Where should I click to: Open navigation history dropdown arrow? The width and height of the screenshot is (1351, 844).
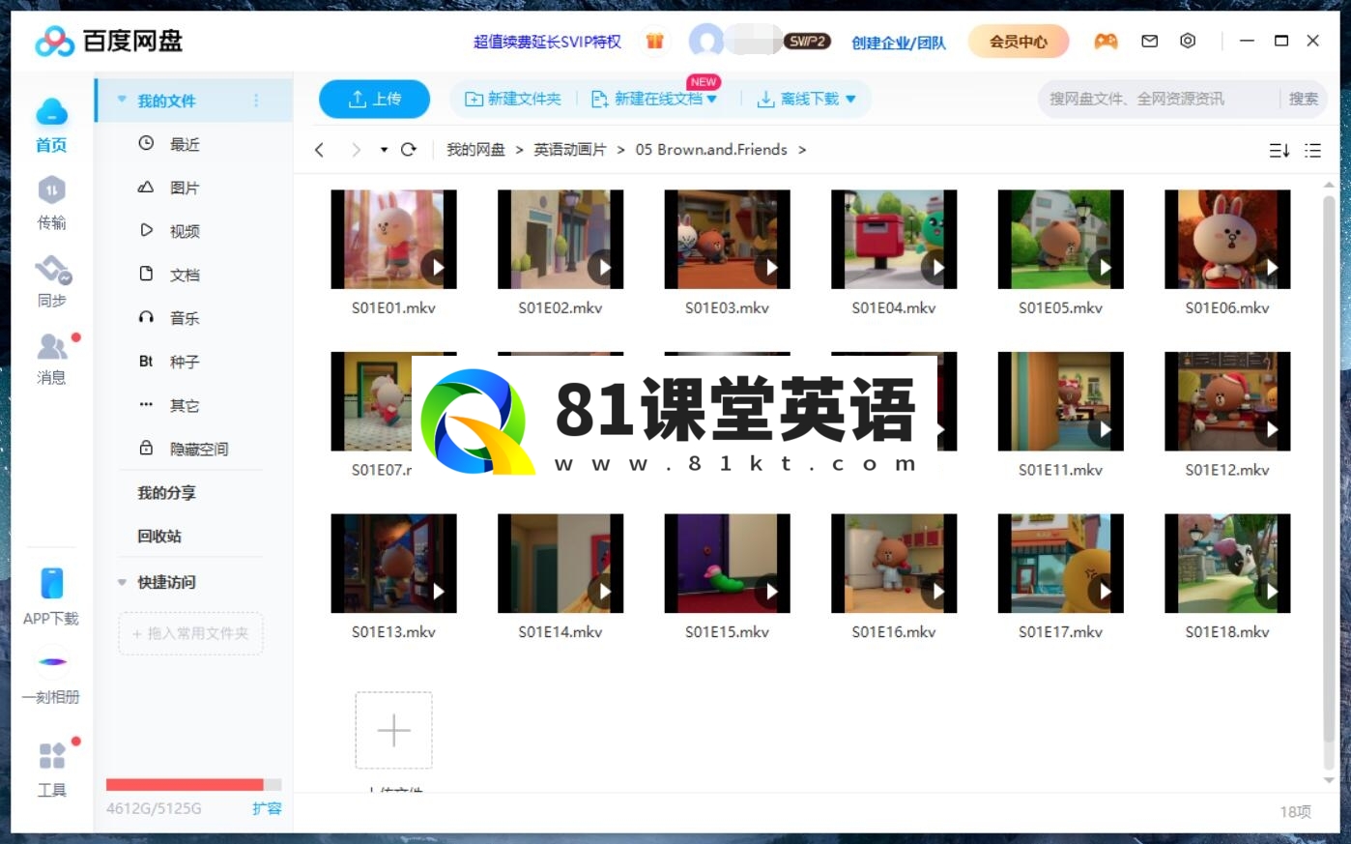(384, 150)
